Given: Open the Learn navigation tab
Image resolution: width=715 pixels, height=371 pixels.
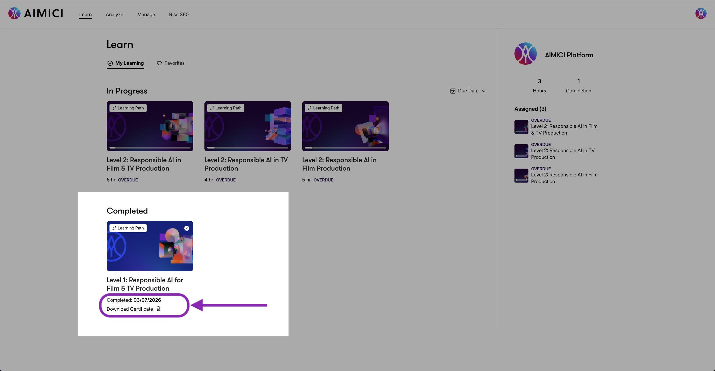Looking at the screenshot, I should coord(85,15).
